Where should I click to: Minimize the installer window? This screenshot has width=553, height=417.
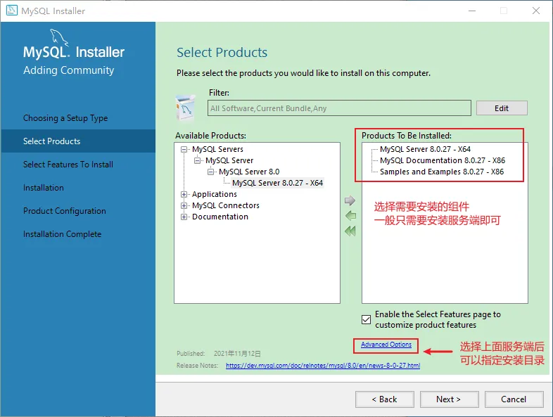[x=471, y=11]
